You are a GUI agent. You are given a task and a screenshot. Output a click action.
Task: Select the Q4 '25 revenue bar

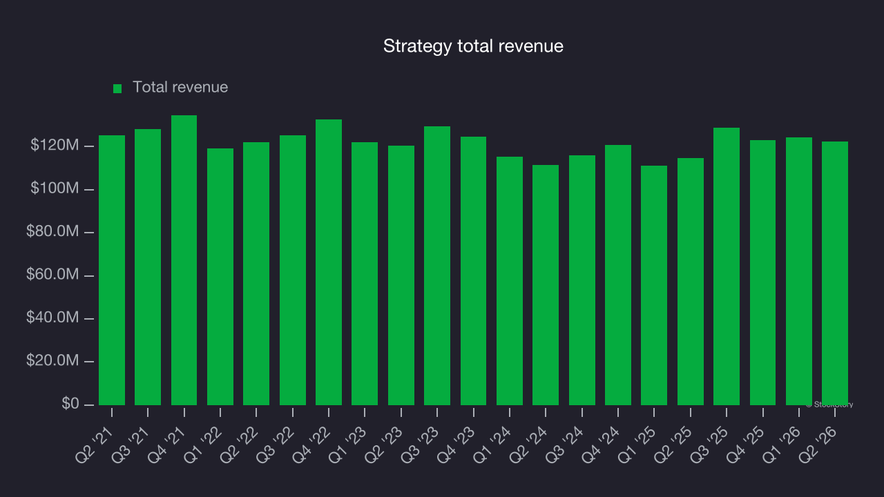(x=762, y=273)
